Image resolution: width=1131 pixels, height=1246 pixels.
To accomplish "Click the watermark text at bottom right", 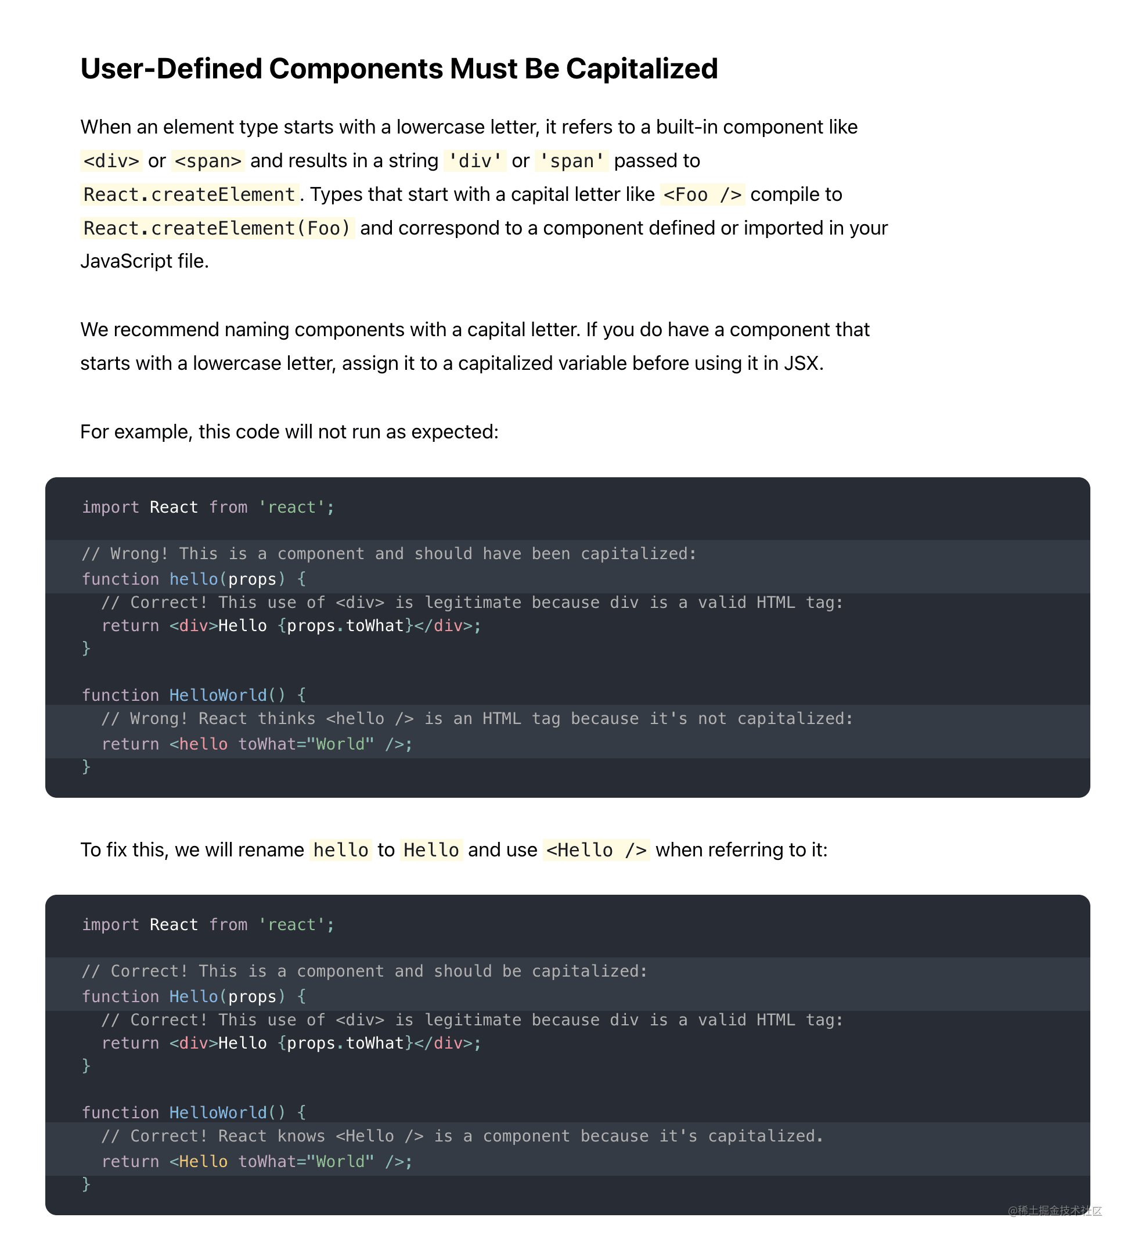I will 1054,1210.
